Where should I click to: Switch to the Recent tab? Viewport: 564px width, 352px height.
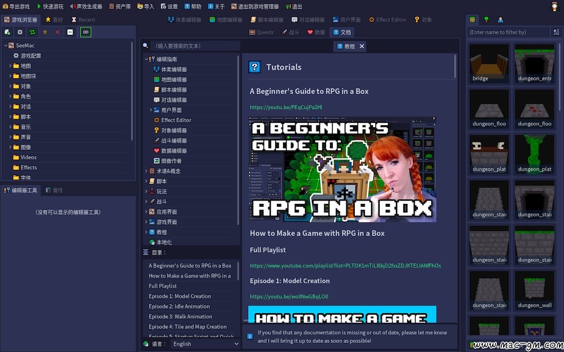point(83,20)
